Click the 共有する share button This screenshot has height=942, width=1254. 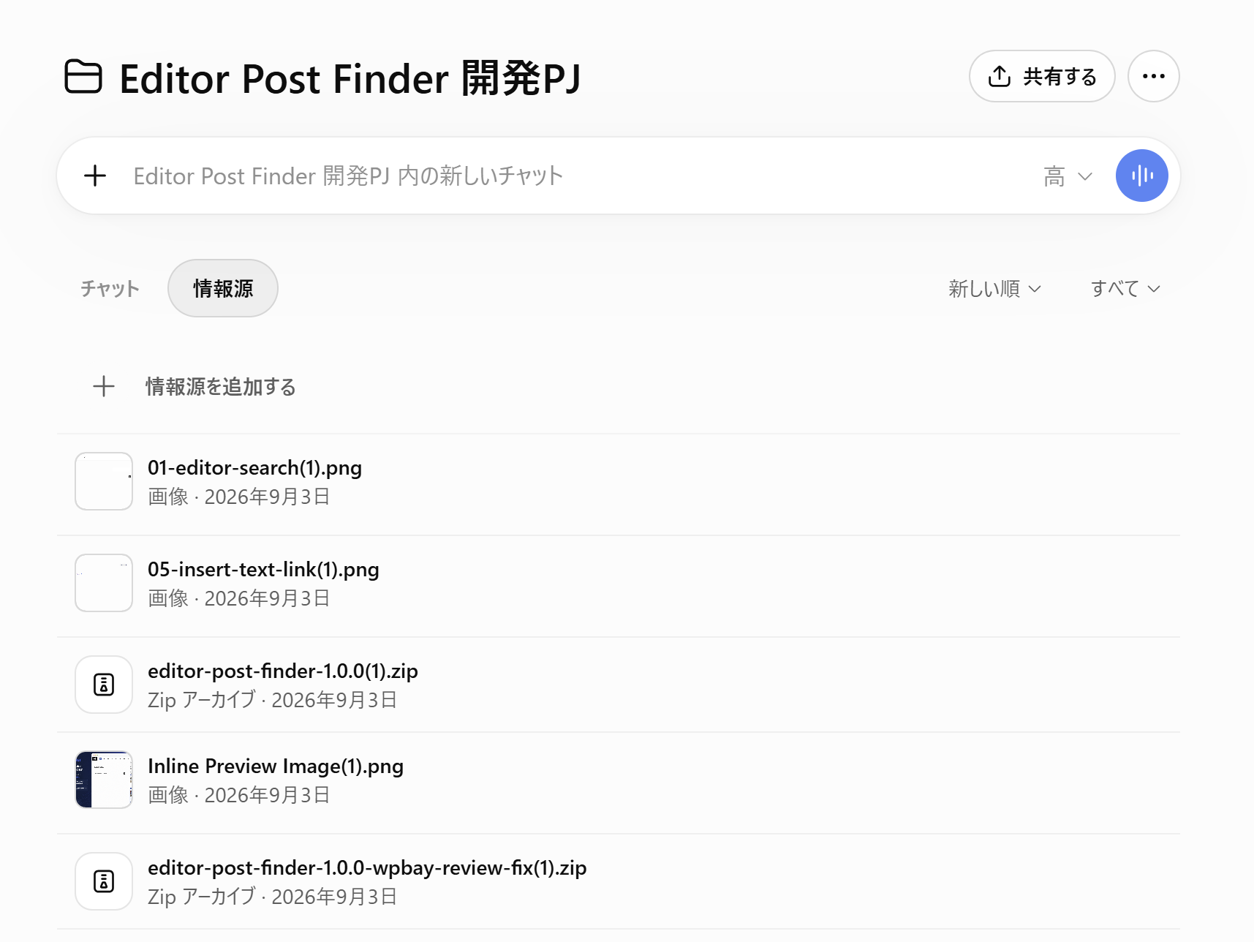1042,76
